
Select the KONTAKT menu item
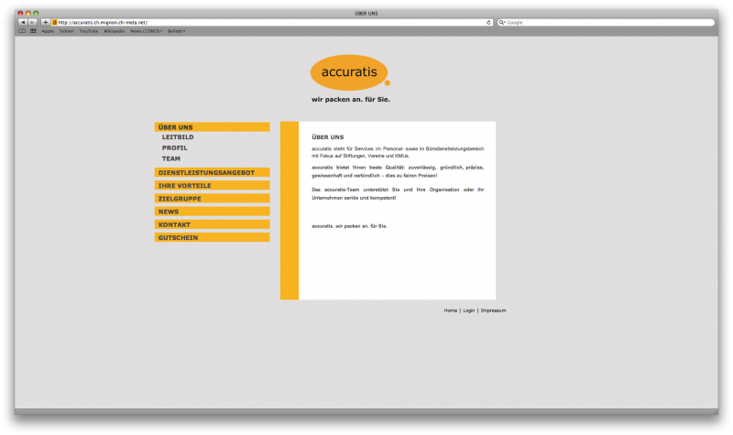pos(213,224)
